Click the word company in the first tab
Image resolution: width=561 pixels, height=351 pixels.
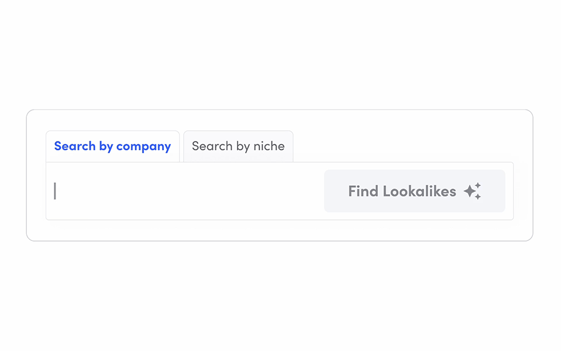[x=143, y=146]
